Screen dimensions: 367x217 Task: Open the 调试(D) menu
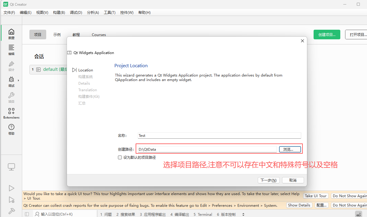click(76, 12)
